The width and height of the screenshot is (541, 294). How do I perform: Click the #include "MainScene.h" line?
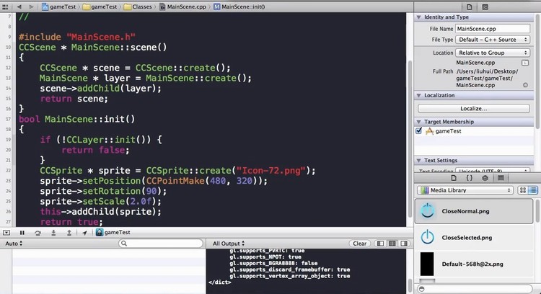click(x=77, y=37)
